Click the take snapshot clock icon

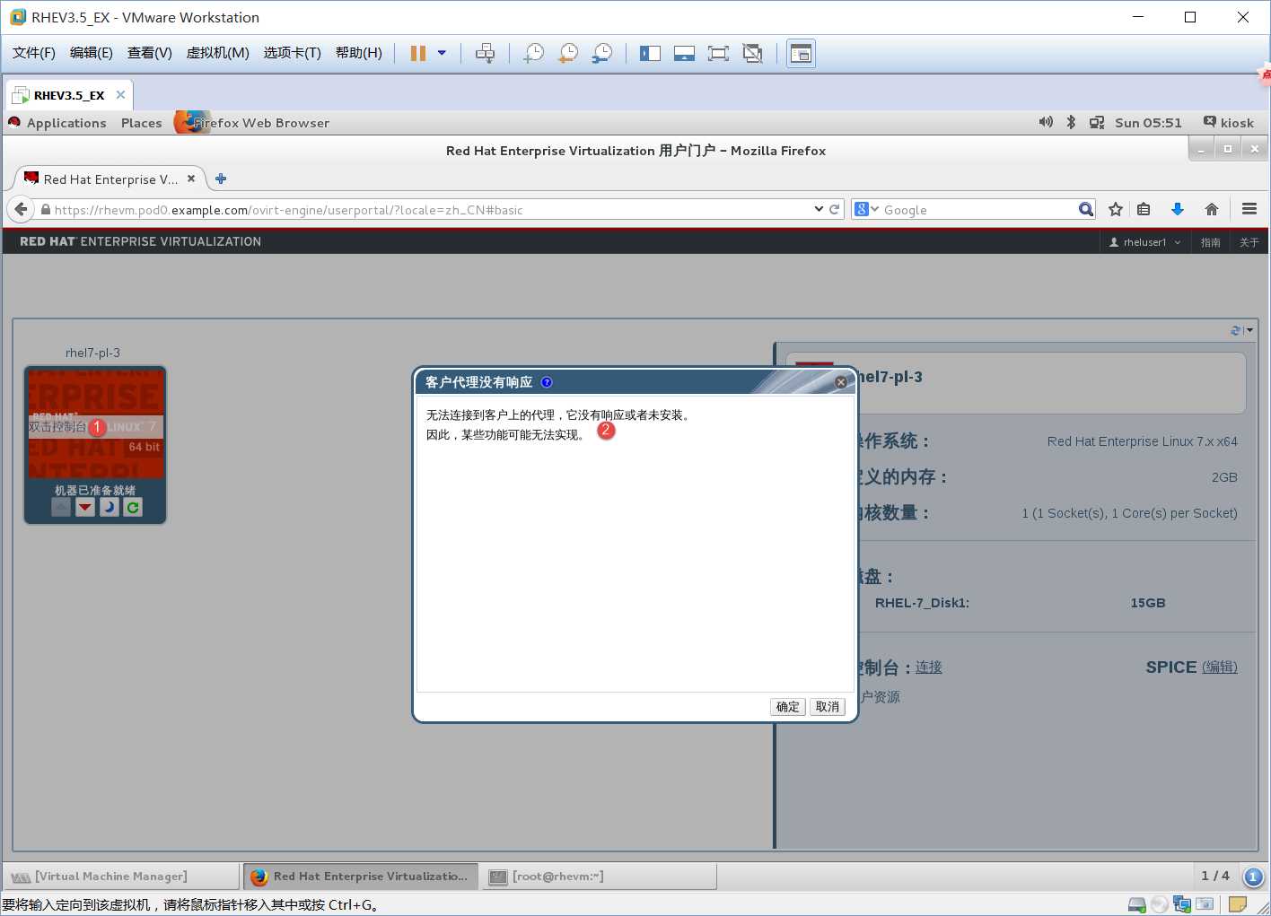534,53
